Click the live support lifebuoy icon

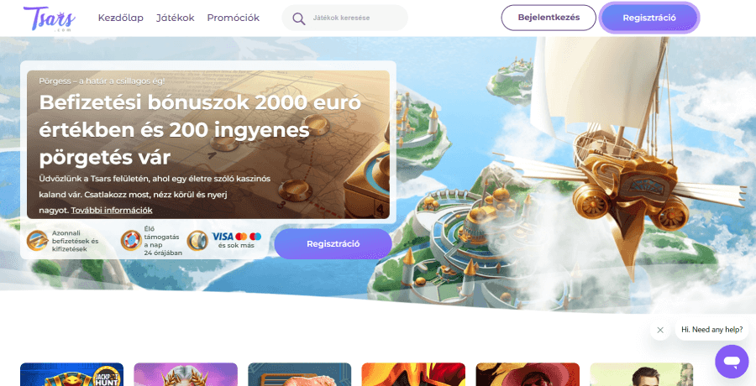[131, 240]
